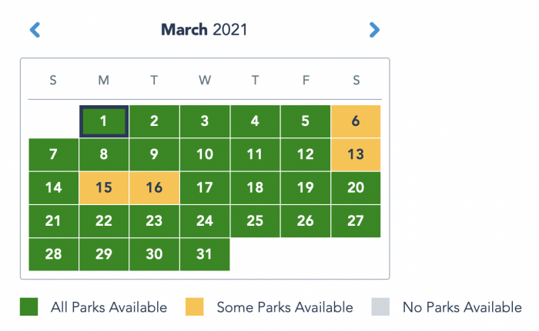Viewport: 539px width, 331px height.
Task: Choose Saturday March 6 date
Action: coord(356,121)
